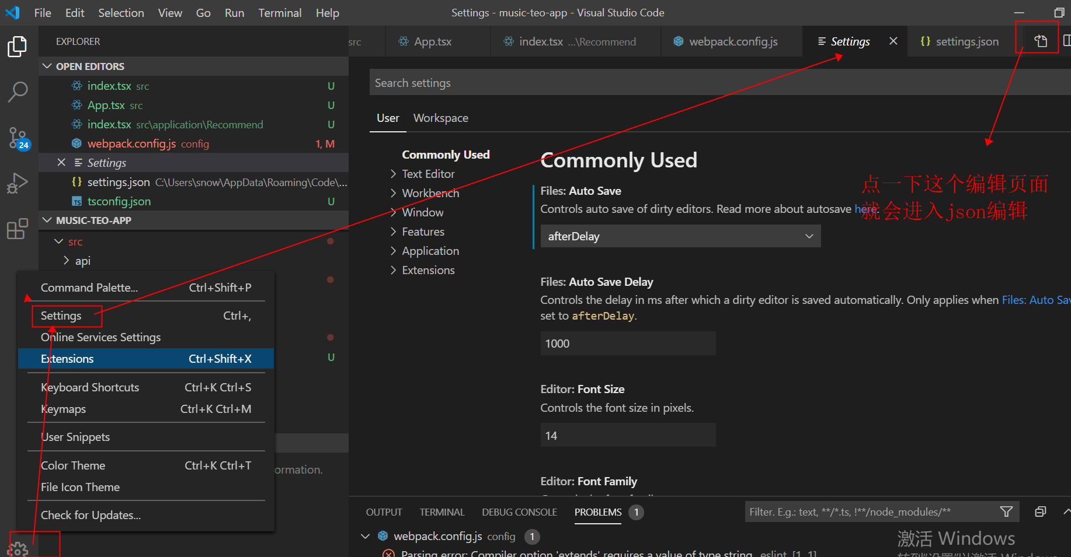Select Color Theme in the popup menu

(146, 465)
